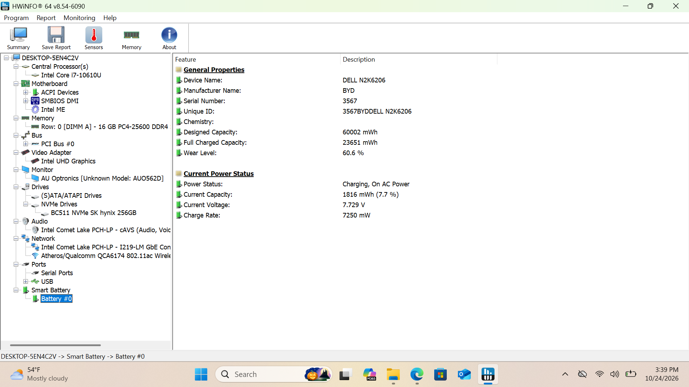Viewport: 689px width, 387px height.
Task: Select the Intel Comet Lake cAVS audio entry
Action: point(106,230)
